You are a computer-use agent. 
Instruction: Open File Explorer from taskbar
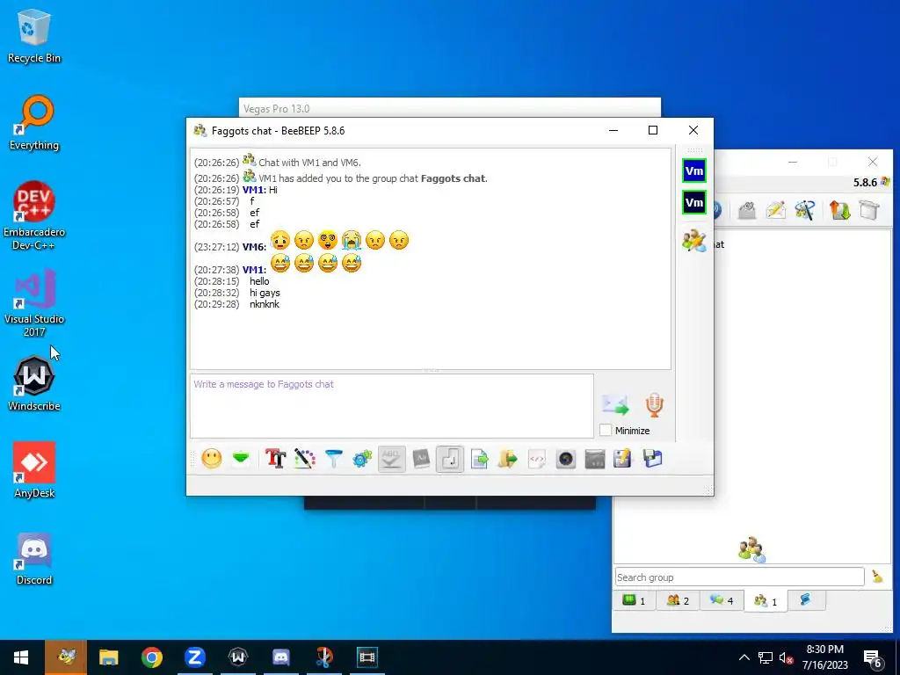[108, 657]
